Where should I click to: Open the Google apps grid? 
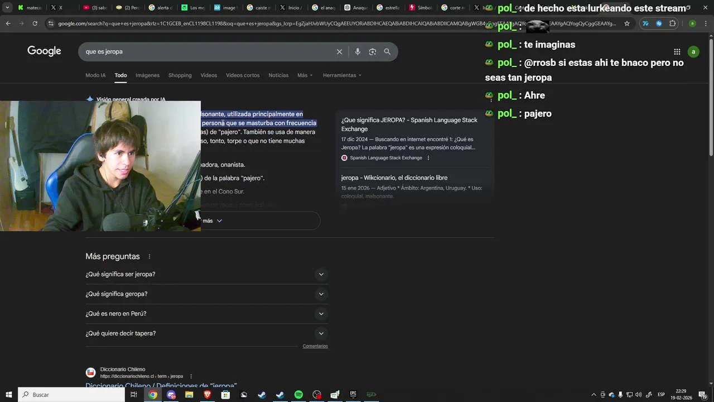tap(677, 51)
